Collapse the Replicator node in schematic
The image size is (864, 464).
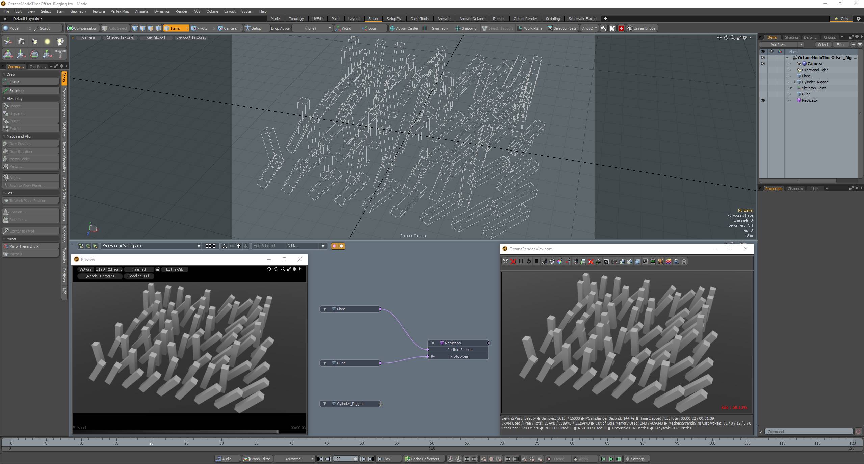click(x=433, y=343)
